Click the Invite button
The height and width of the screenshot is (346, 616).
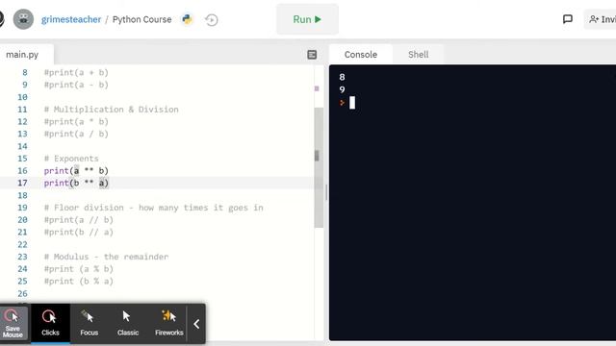tap(601, 19)
